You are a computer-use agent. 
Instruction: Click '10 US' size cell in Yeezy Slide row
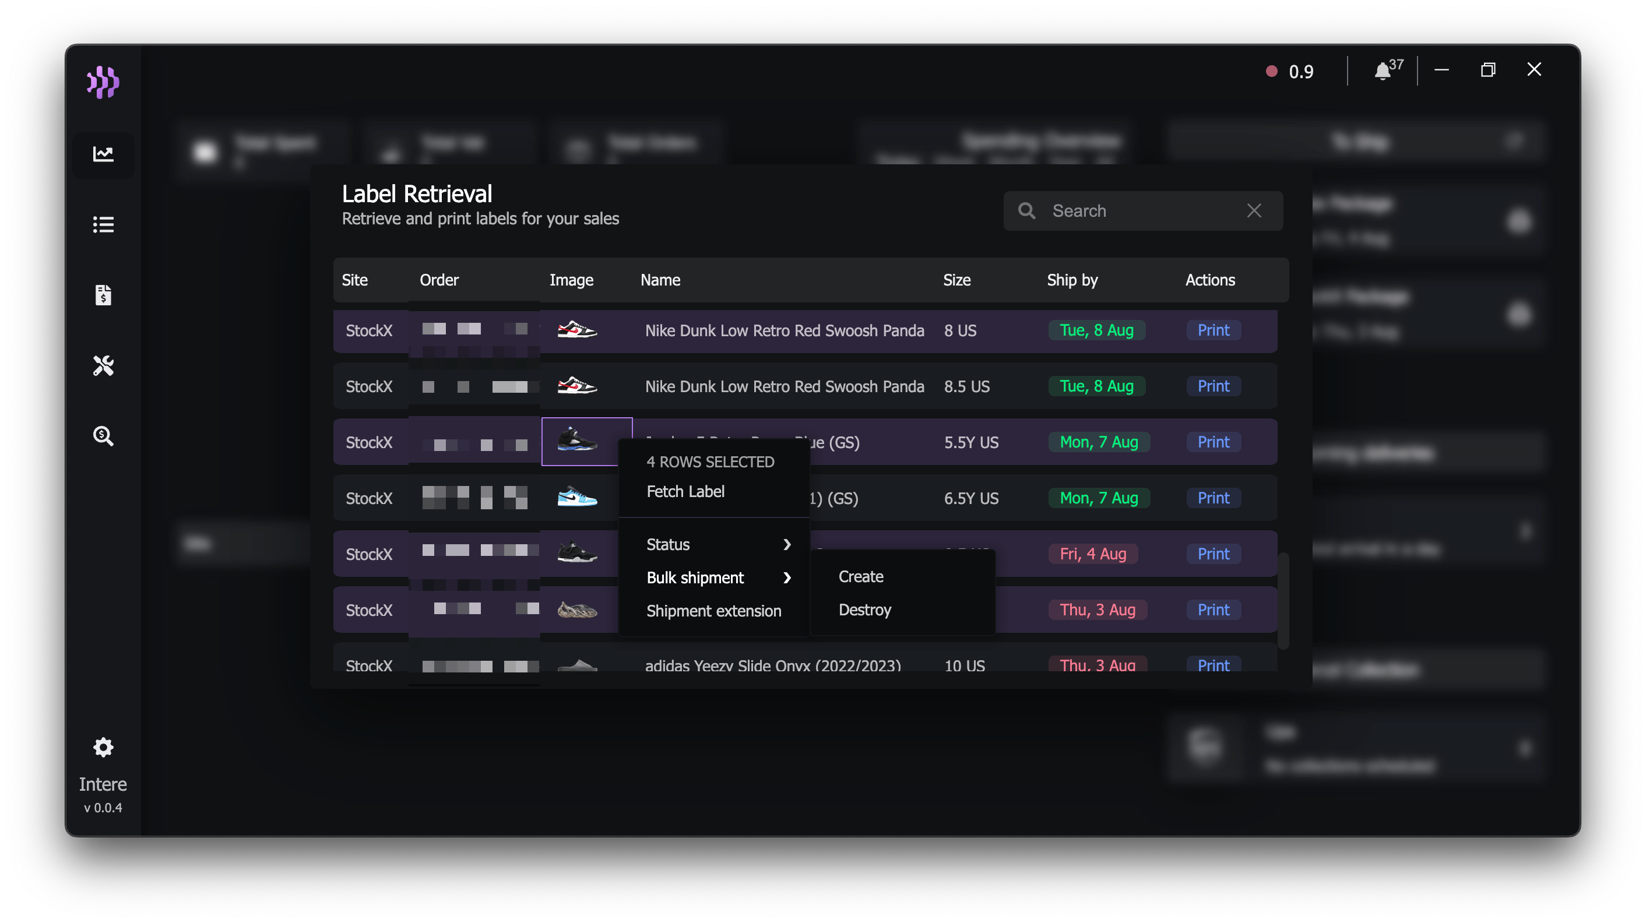(x=964, y=664)
